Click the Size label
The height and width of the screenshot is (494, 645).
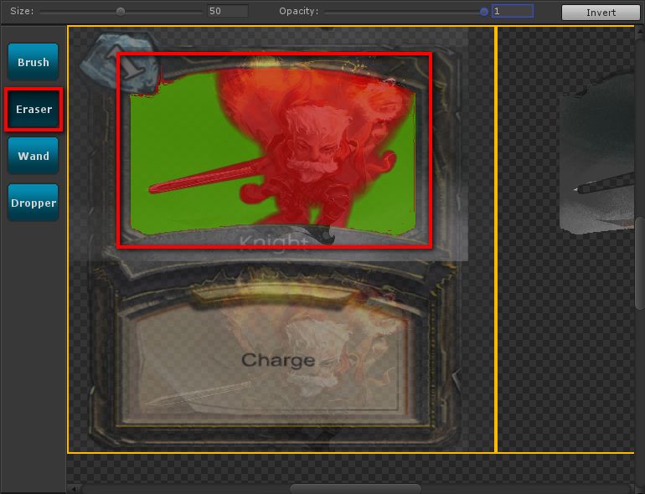pyautogui.click(x=23, y=11)
